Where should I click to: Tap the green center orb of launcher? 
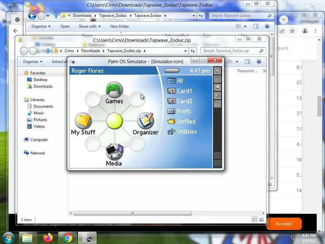[114, 121]
